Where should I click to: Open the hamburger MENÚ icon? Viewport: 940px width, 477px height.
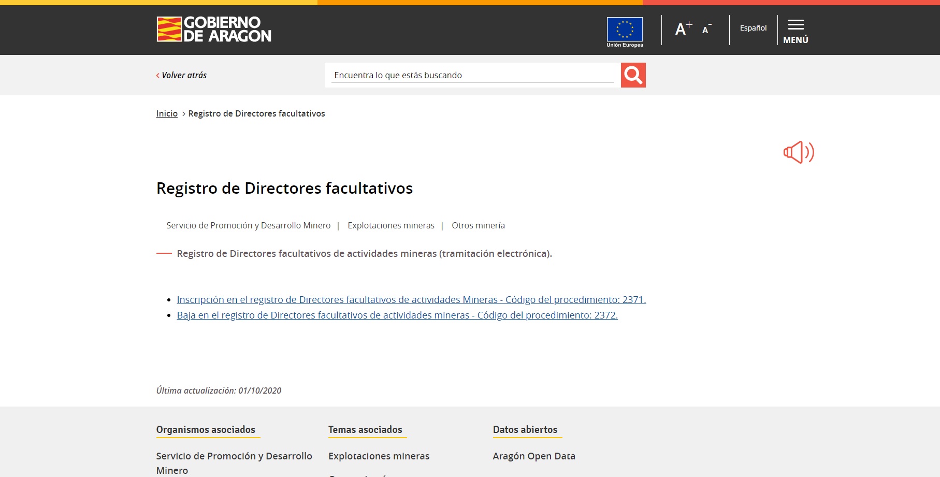[796, 31]
